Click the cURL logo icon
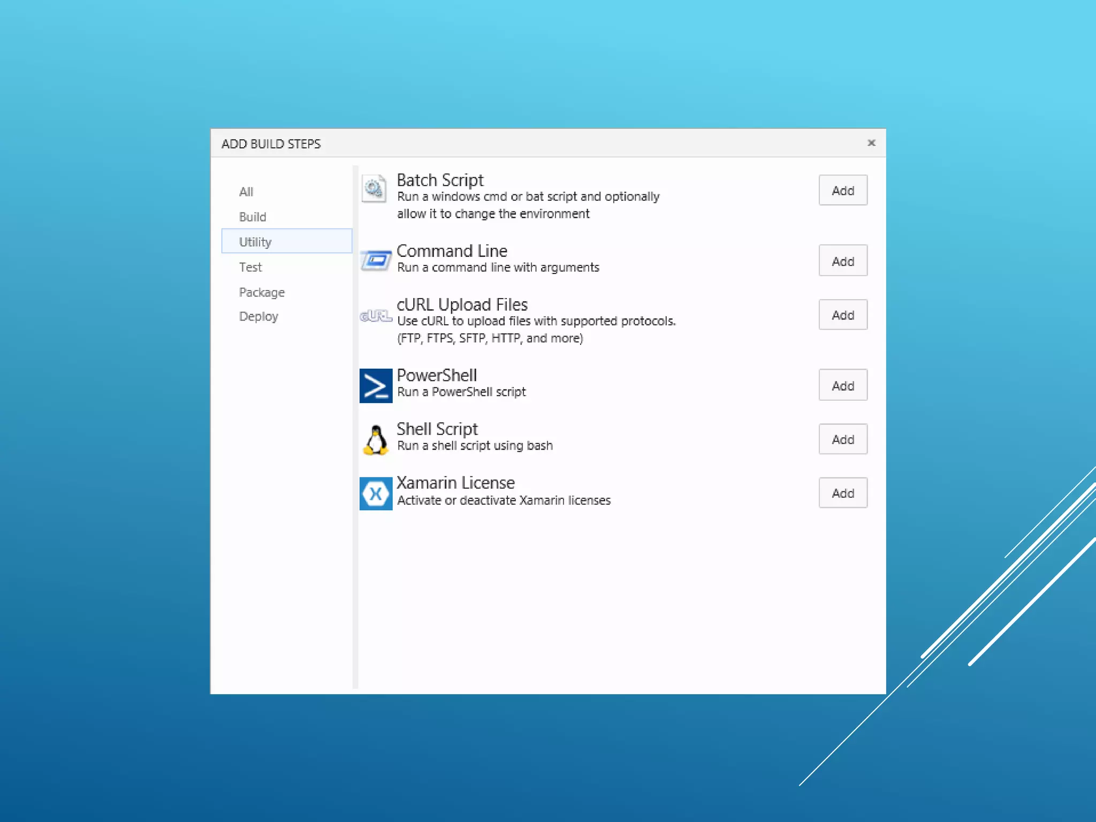 point(376,316)
